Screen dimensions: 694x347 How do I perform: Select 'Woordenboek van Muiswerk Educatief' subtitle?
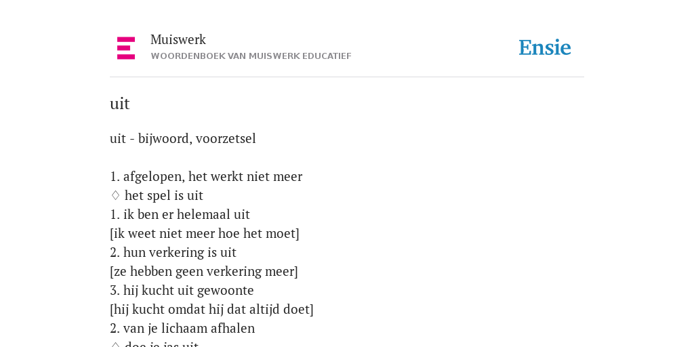pos(251,56)
